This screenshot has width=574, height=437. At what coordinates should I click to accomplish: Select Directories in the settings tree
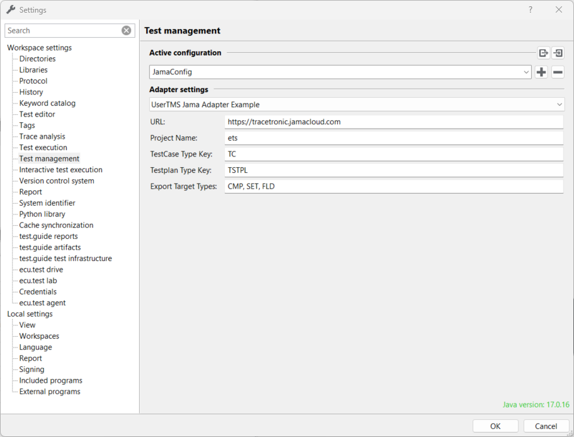pos(37,59)
